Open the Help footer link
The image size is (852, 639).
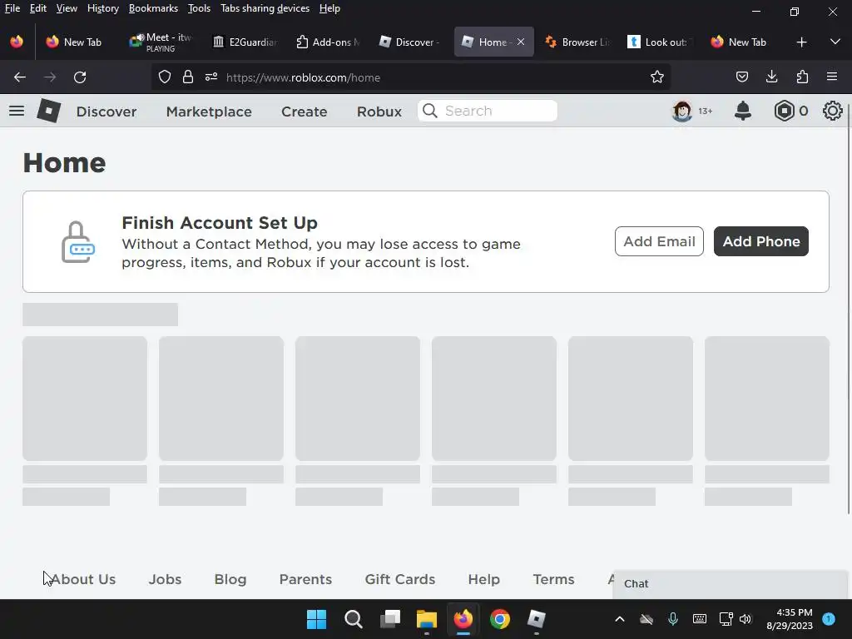pos(483,579)
